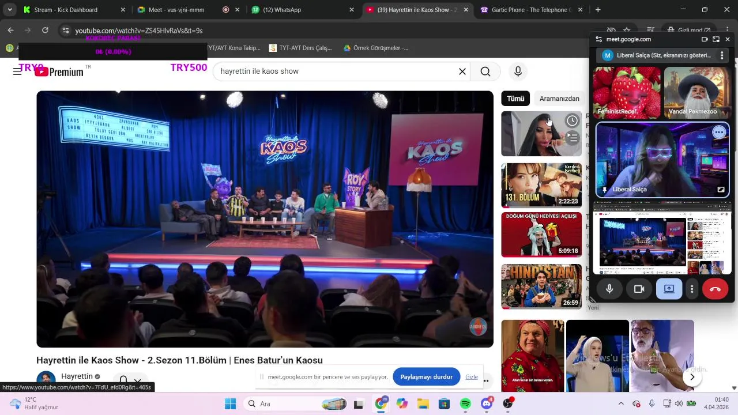Open Windows Start menu
Screen dimensions: 738x415
230,404
